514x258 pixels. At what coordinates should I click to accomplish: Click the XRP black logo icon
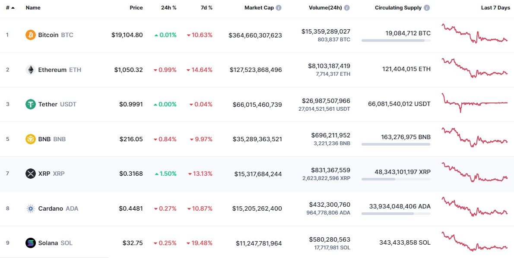(x=31, y=174)
